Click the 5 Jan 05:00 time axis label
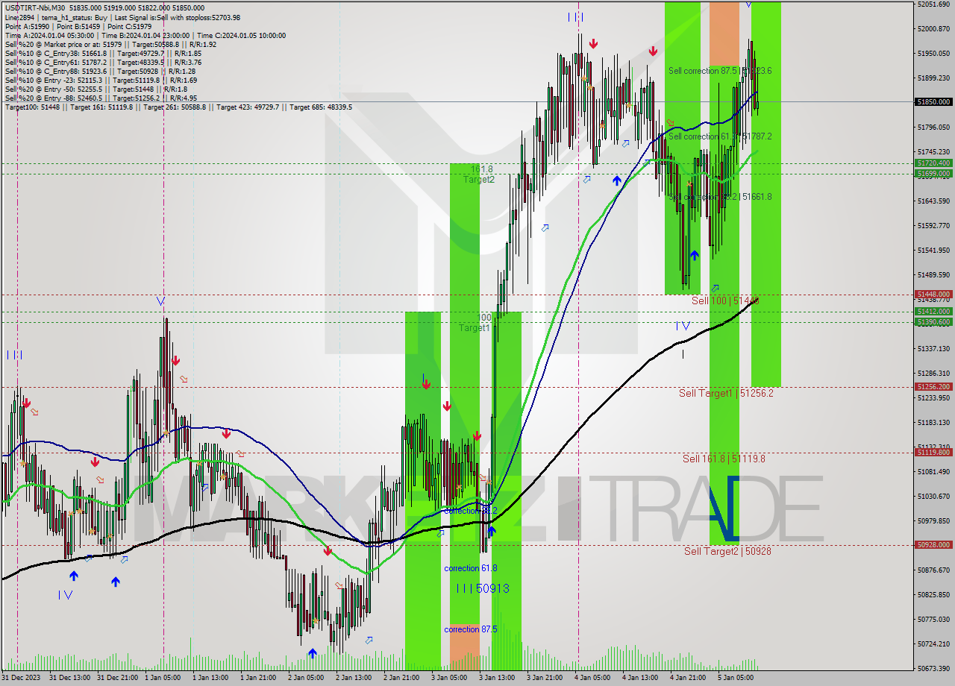The width and height of the screenshot is (955, 686). (x=736, y=678)
